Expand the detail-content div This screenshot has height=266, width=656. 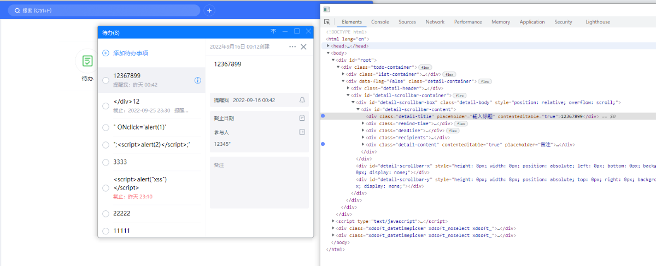[363, 145]
